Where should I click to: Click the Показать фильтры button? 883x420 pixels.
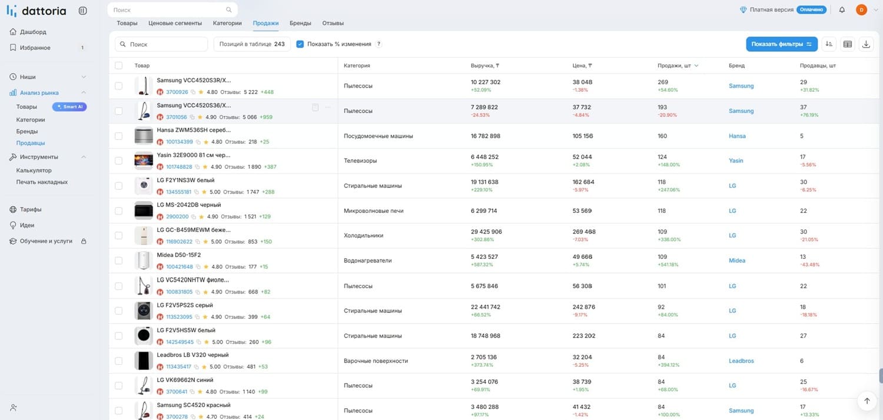coord(782,44)
